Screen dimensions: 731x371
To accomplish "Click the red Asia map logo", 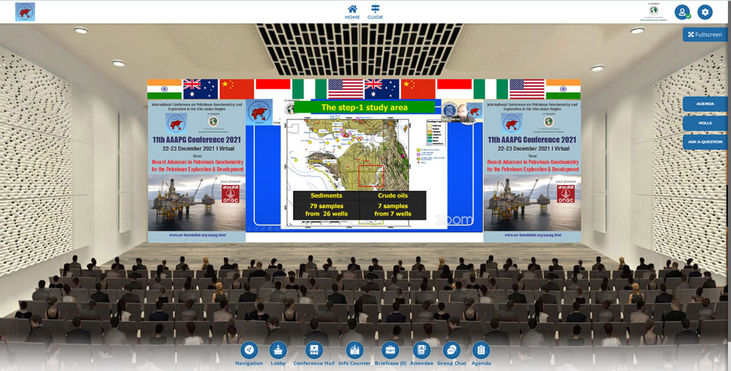I will coord(25,12).
